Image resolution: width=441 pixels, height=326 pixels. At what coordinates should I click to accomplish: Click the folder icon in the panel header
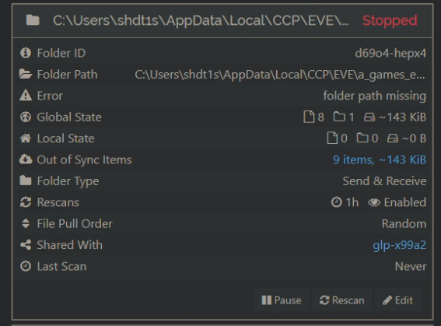click(33, 20)
